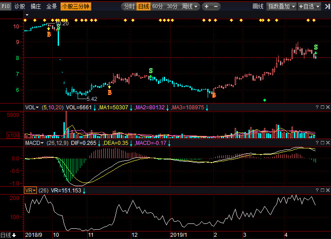This screenshot has width=331, height=239.
Task: Edit MACD parameters (26,12,9)
Action: coord(57,143)
